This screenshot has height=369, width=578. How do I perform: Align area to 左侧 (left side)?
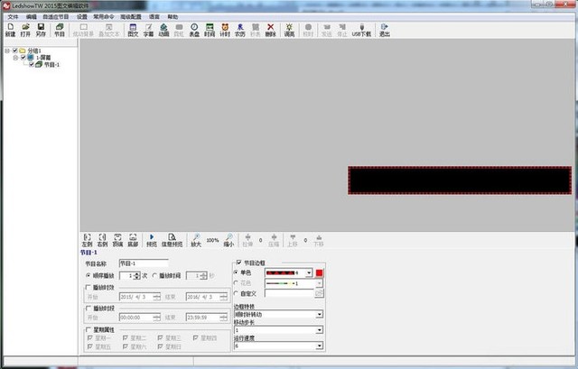(87, 240)
